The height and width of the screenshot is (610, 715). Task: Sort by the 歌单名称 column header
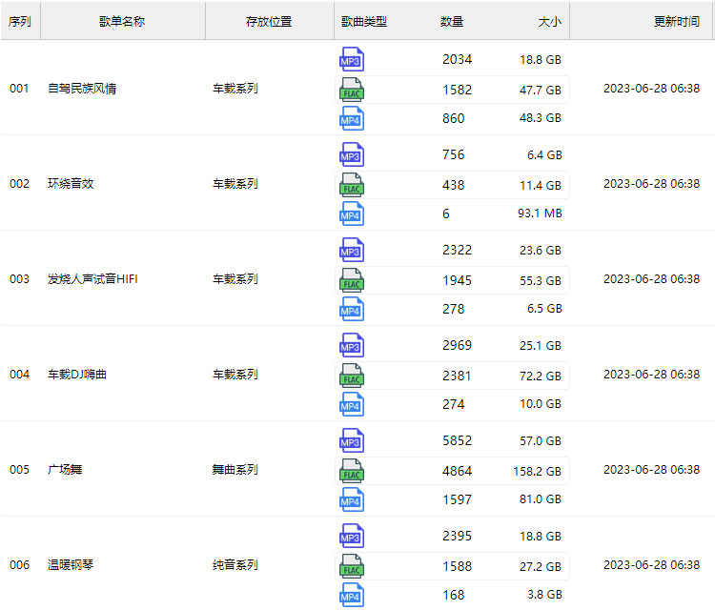tap(122, 21)
